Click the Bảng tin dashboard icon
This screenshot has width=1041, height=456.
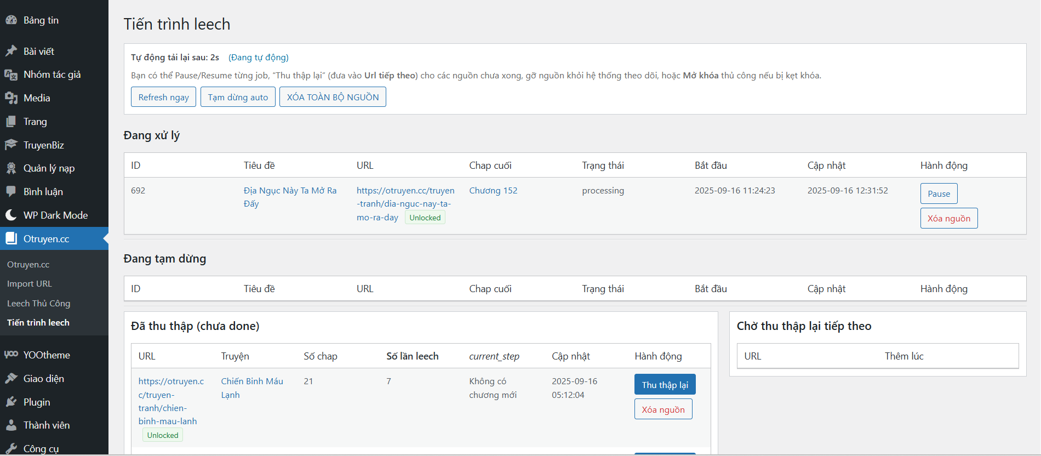point(11,20)
